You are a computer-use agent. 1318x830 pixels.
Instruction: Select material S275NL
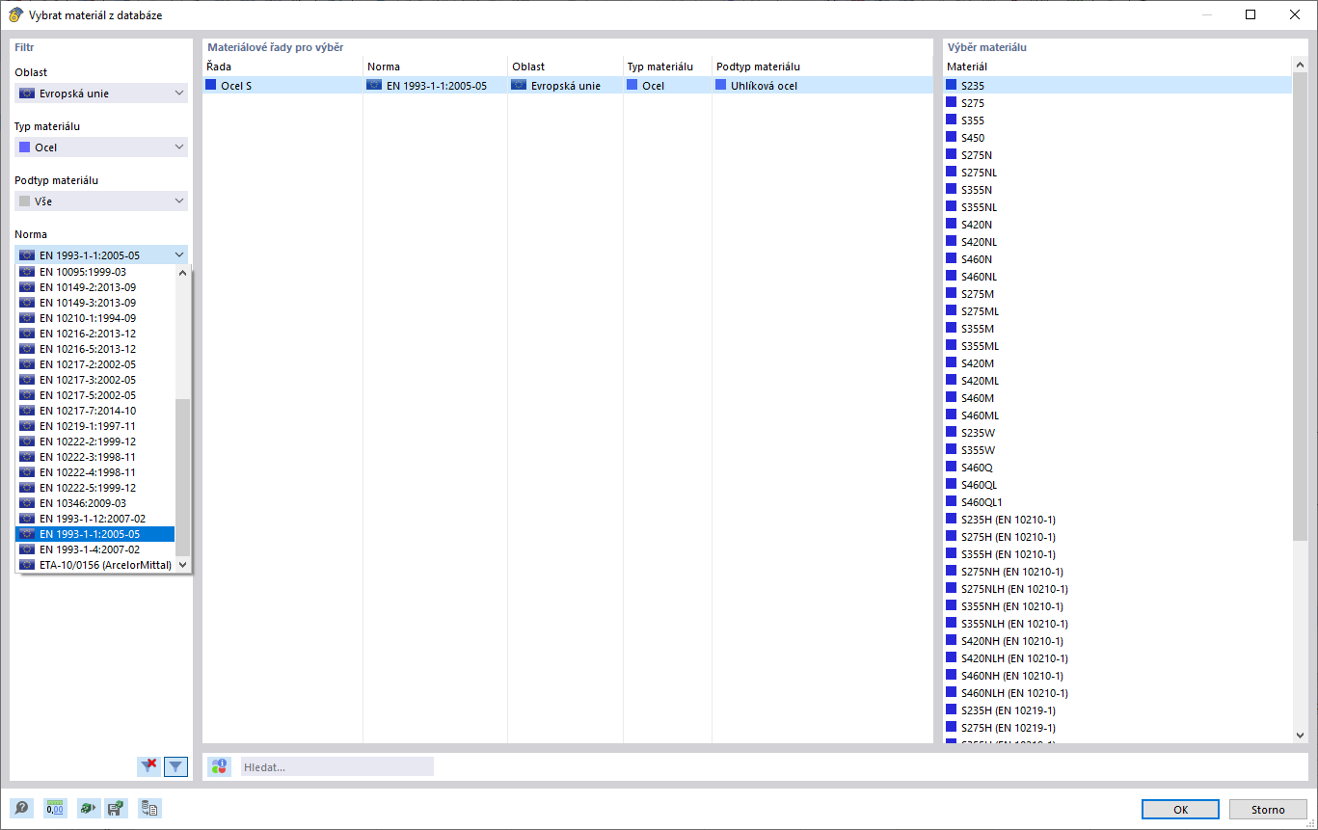(x=1117, y=173)
